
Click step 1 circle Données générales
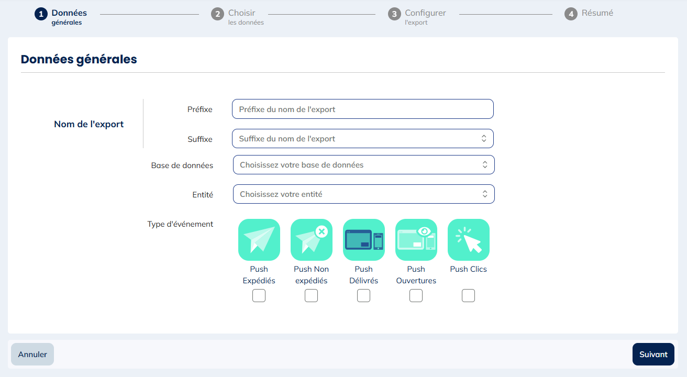point(41,14)
